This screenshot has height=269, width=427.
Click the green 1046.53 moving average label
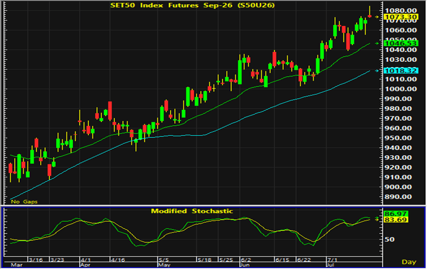coord(401,43)
